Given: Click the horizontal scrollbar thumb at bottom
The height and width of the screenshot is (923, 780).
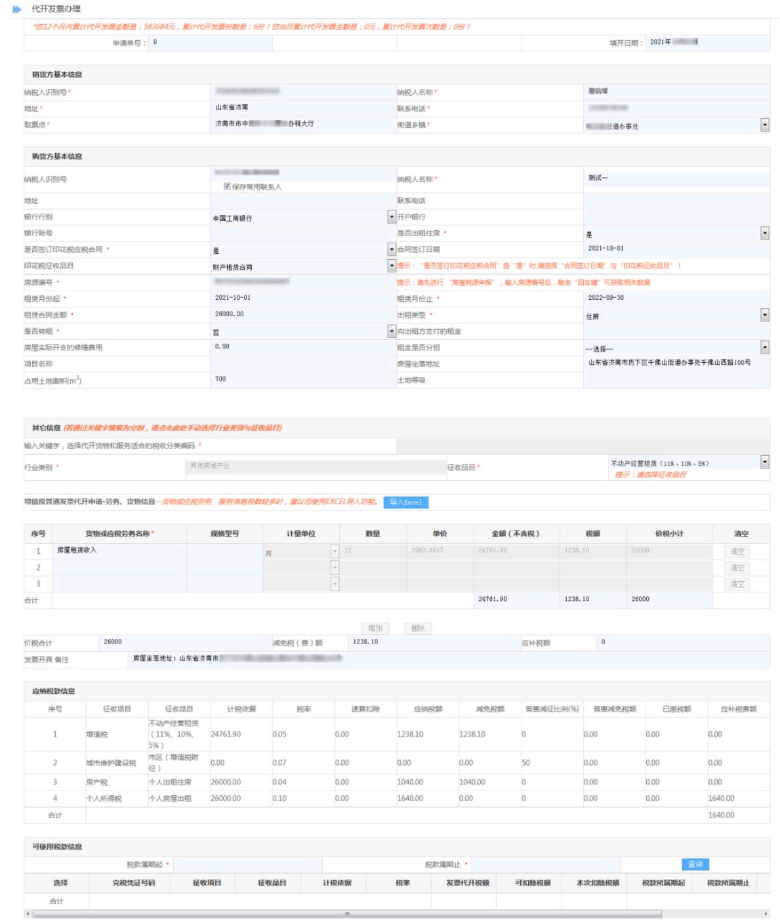Looking at the screenshot, I should [x=347, y=914].
